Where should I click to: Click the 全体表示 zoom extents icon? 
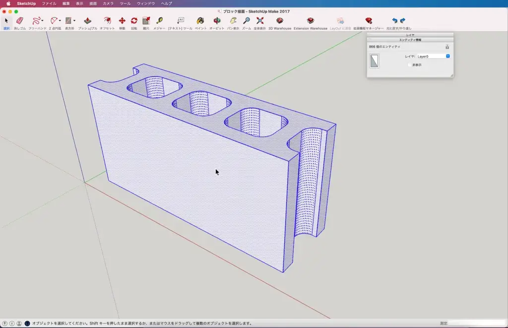260,21
